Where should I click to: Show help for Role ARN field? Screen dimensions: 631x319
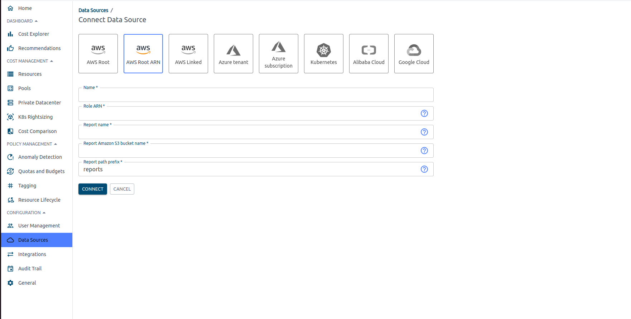[424, 113]
